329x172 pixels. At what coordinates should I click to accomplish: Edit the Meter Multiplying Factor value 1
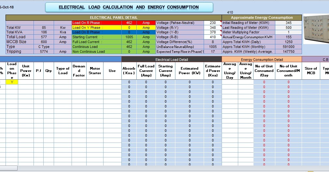click(289, 32)
